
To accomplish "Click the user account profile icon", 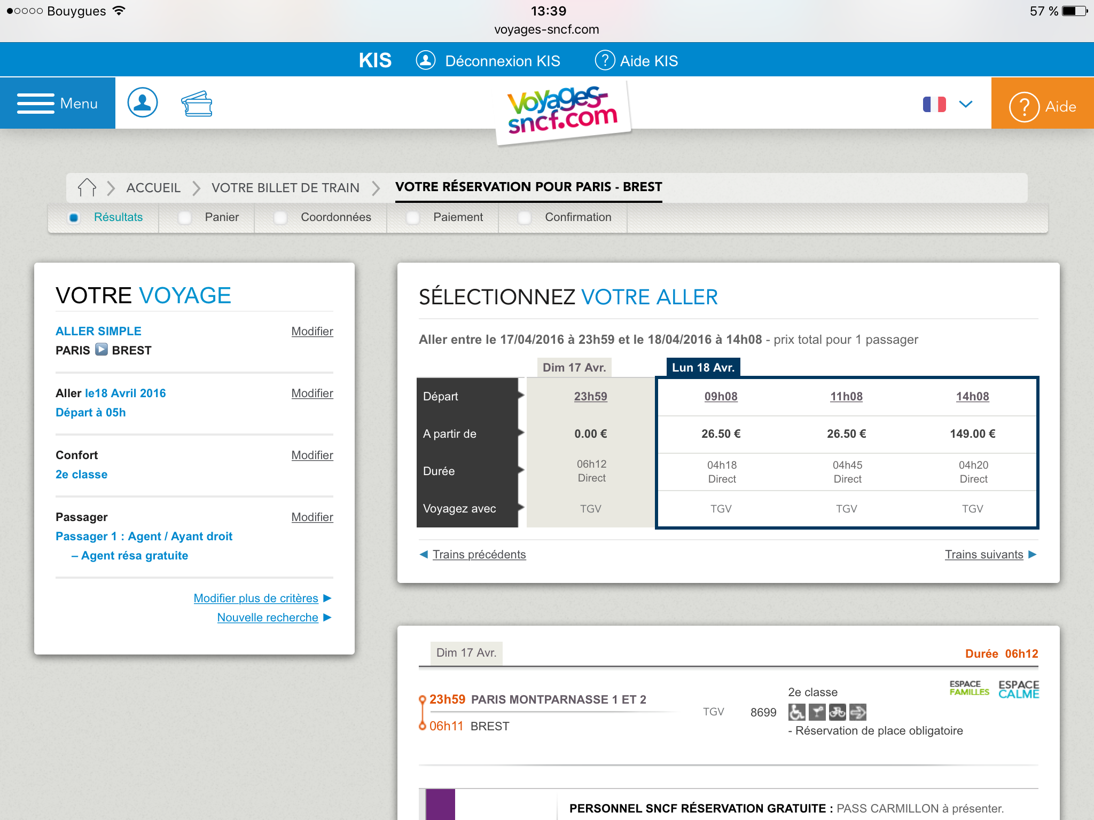I will coord(143,103).
